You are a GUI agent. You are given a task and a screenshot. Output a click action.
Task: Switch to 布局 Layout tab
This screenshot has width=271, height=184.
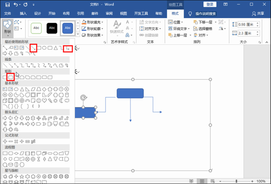66,13
